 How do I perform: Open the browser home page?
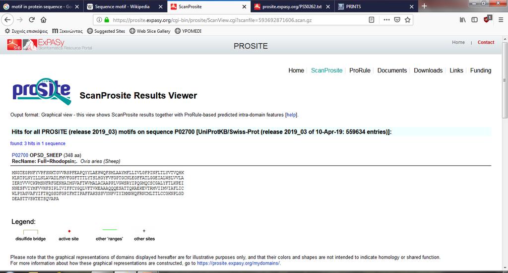click(44, 20)
